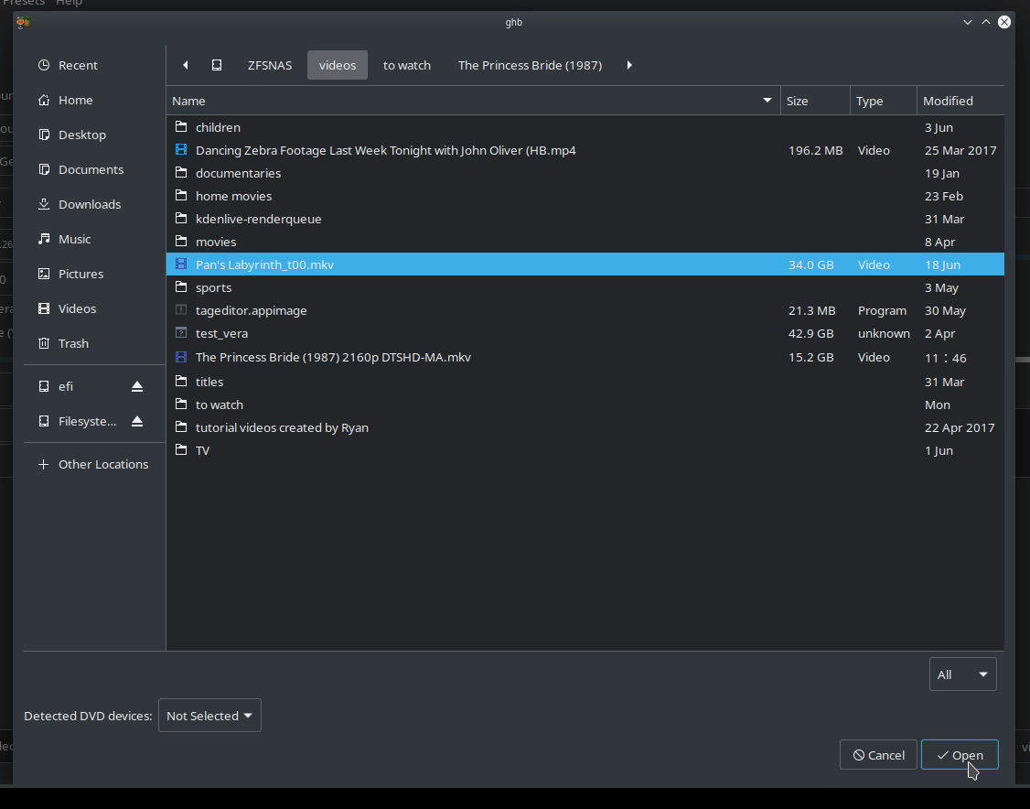Select the titles folder
The image size is (1030, 809).
point(585,382)
